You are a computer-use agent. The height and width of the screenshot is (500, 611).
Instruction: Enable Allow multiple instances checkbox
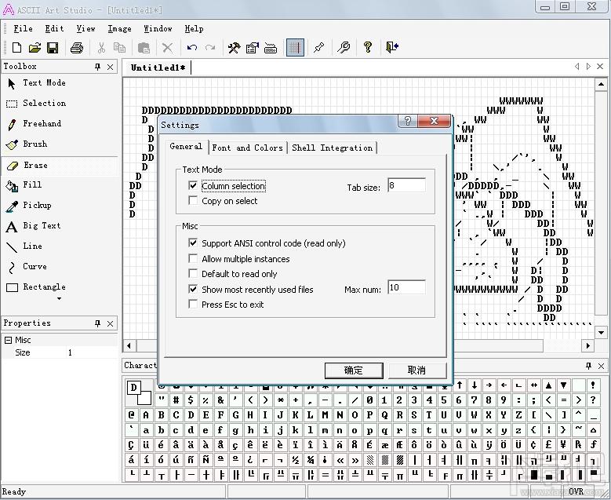pyautogui.click(x=193, y=258)
